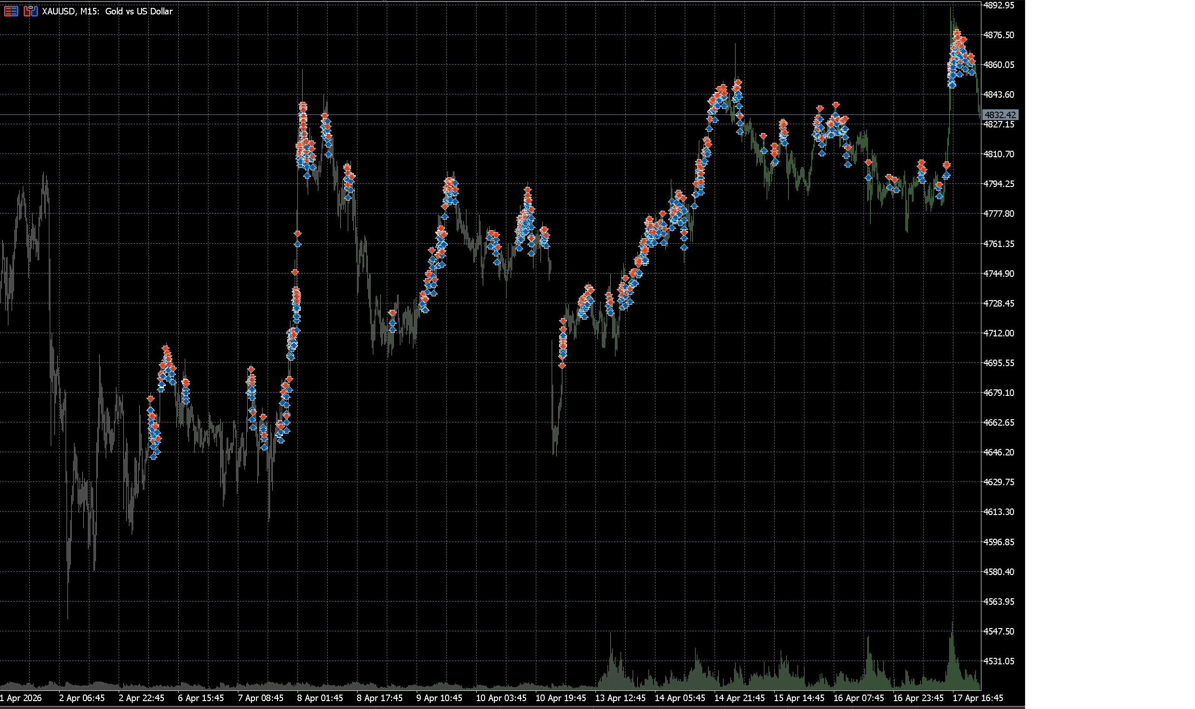Viewport: 1195px width, 709px height.
Task: Select the 15 Apr 14:45 time label
Action: tap(799, 698)
